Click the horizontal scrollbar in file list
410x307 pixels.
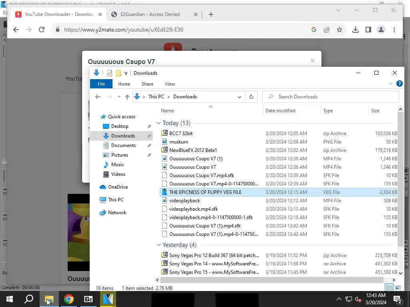[272, 280]
